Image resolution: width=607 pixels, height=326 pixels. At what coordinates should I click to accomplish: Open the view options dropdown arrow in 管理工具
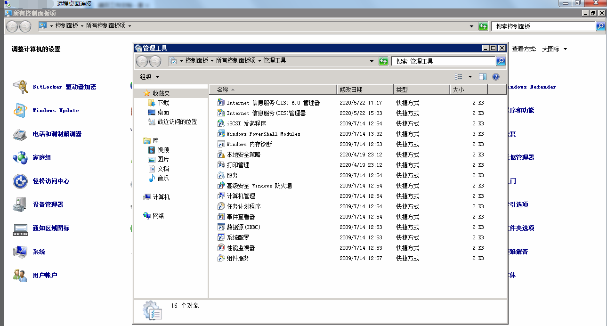click(470, 77)
